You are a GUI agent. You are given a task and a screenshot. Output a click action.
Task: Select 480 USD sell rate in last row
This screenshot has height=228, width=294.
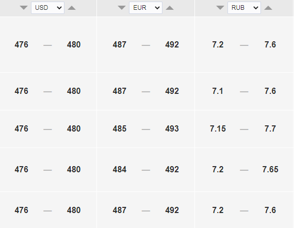[74, 210]
